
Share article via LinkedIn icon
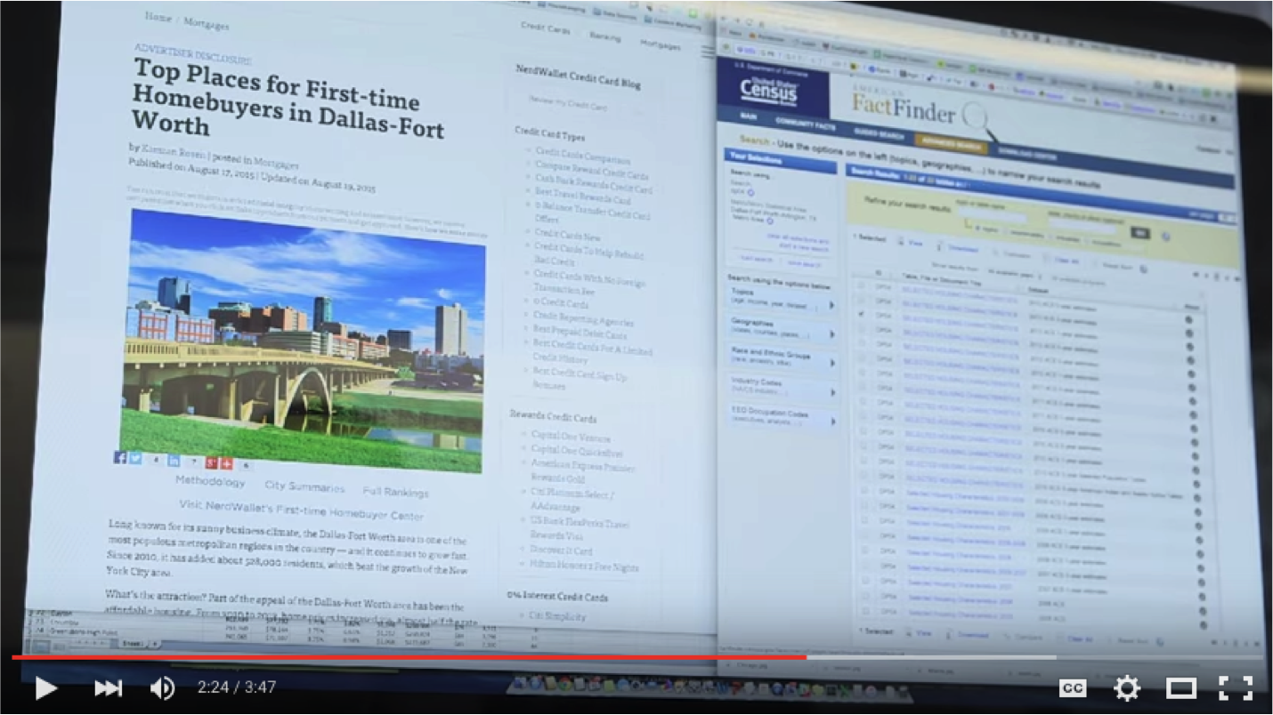point(174,460)
